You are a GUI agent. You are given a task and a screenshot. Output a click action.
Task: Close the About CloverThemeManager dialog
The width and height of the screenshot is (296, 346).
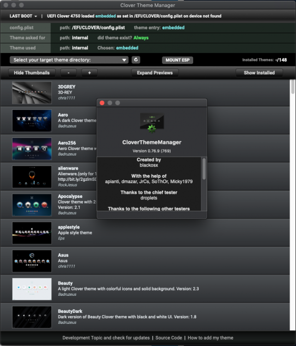(x=102, y=103)
